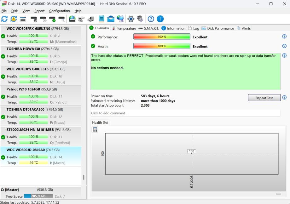The image size is (290, 204).
Task: Select WDC WD800JD-08LSA0 disk in list
Action: pos(40,156)
